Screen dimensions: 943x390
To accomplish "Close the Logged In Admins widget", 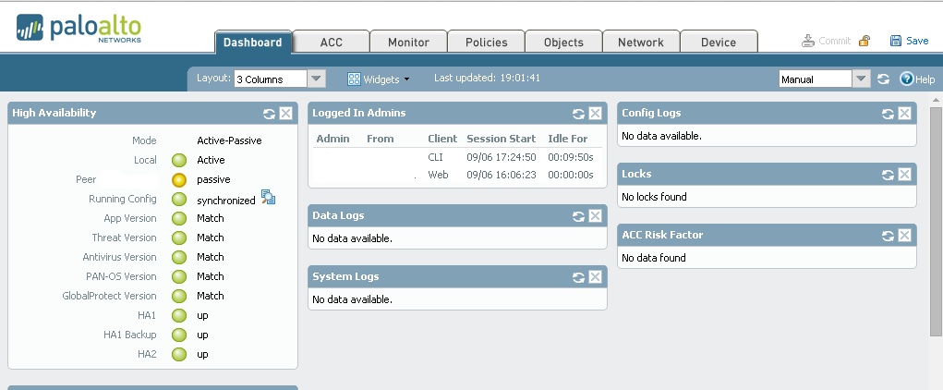I will pos(595,113).
